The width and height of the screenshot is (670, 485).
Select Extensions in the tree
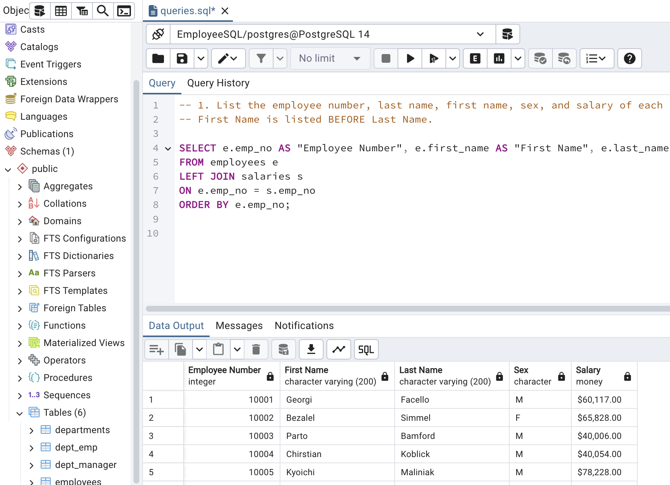point(44,82)
